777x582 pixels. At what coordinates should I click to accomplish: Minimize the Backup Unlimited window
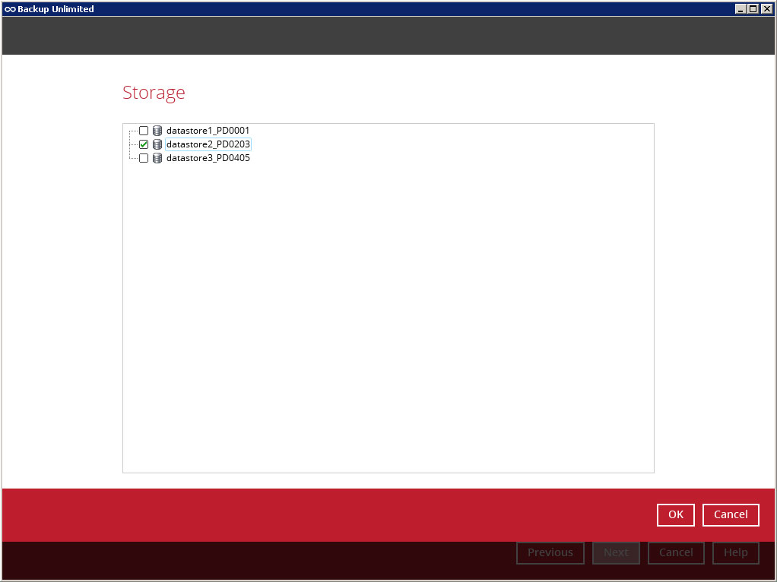point(741,9)
